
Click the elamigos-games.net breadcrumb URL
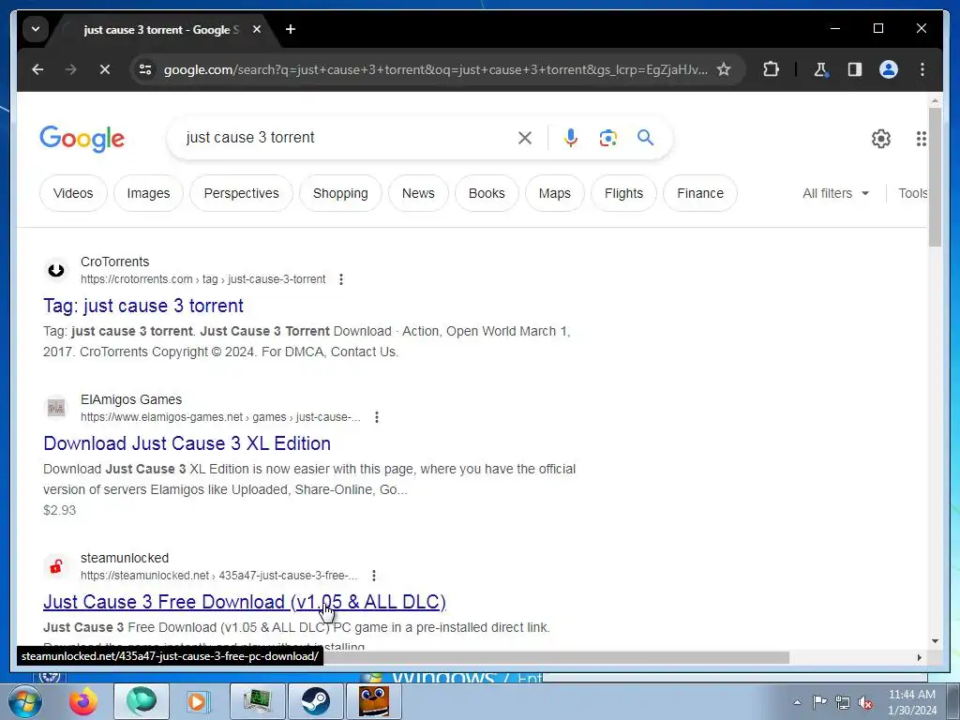pos(220,417)
